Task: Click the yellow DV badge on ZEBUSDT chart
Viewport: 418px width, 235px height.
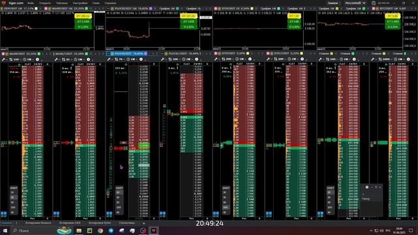Action: [83, 16]
